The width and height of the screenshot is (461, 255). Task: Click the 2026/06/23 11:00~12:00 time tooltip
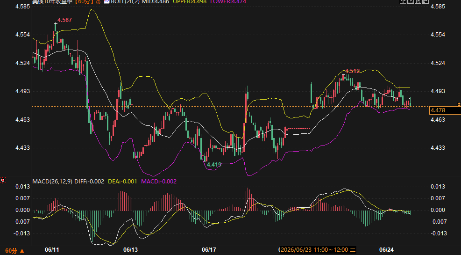318,250
